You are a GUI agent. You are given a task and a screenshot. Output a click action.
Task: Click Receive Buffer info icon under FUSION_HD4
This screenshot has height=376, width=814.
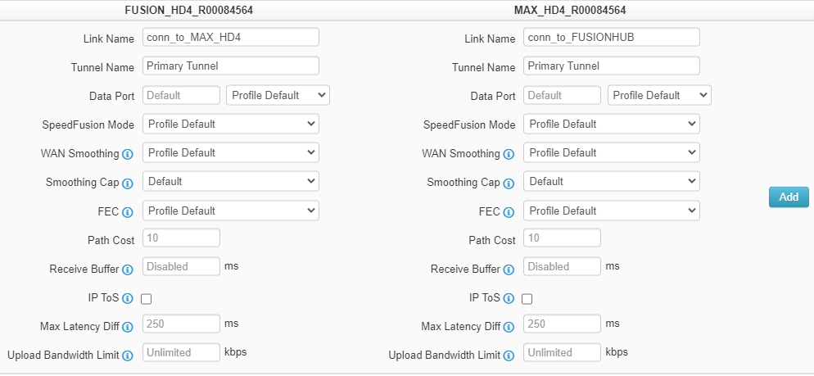[x=127, y=270]
